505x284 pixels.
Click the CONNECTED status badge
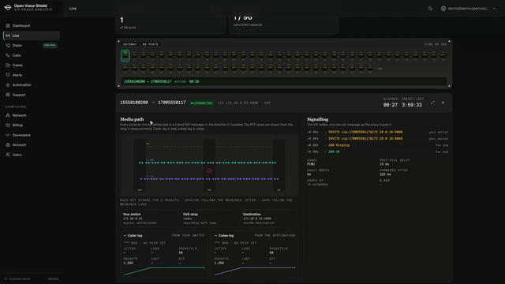click(x=202, y=103)
